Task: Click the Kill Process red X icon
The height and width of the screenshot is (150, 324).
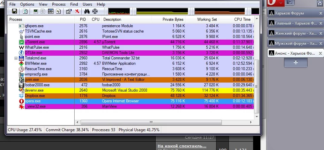Action: click(77, 11)
